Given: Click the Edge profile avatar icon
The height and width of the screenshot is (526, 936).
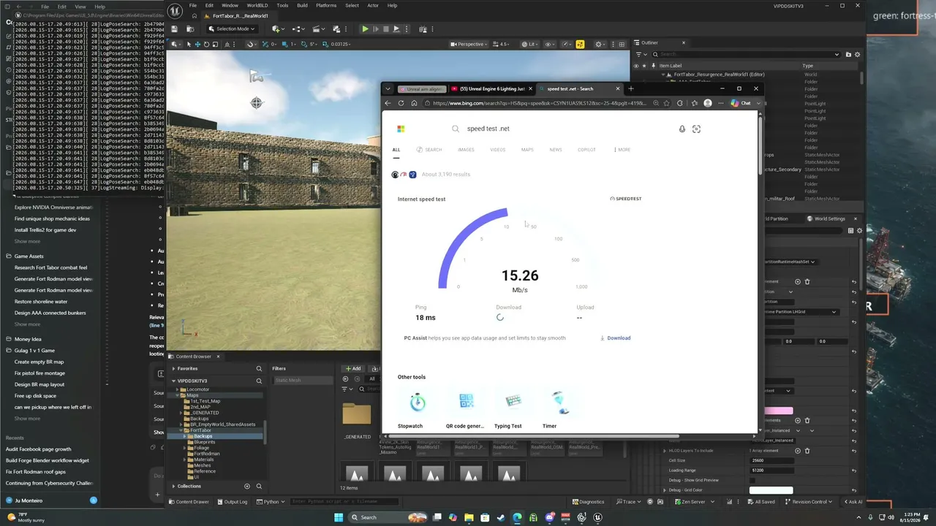Looking at the screenshot, I should pyautogui.click(x=708, y=103).
